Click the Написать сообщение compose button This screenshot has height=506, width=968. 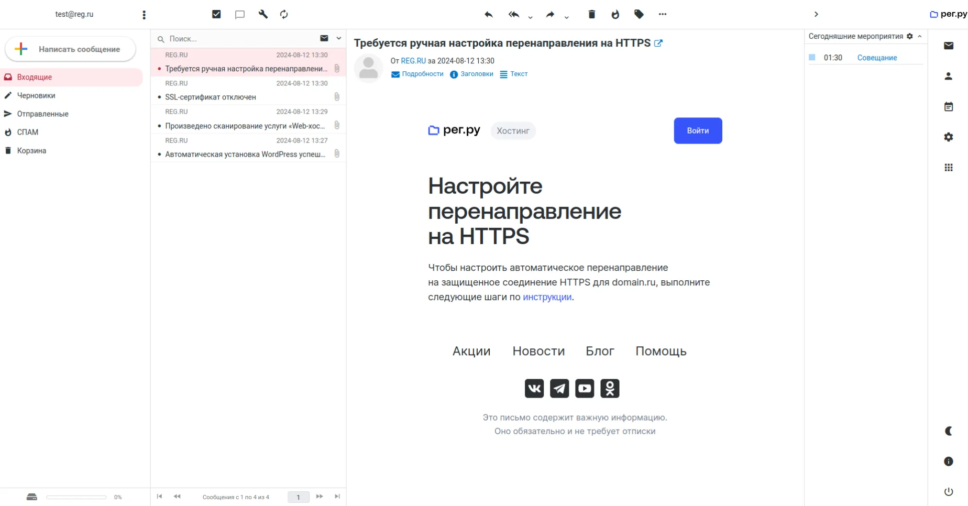click(x=70, y=49)
